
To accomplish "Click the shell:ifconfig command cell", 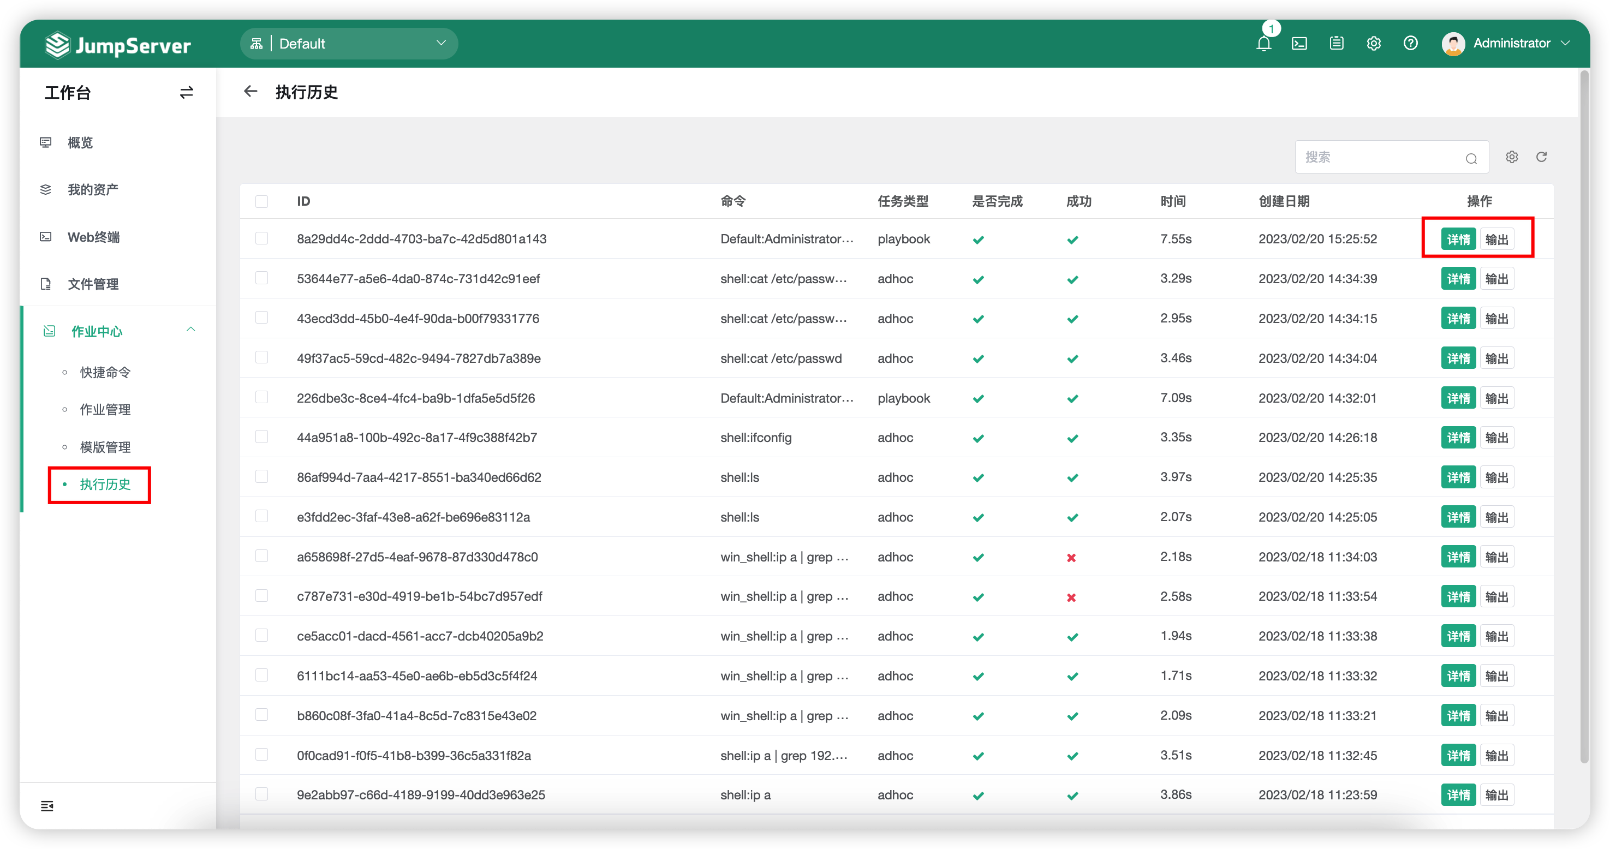I will (756, 437).
